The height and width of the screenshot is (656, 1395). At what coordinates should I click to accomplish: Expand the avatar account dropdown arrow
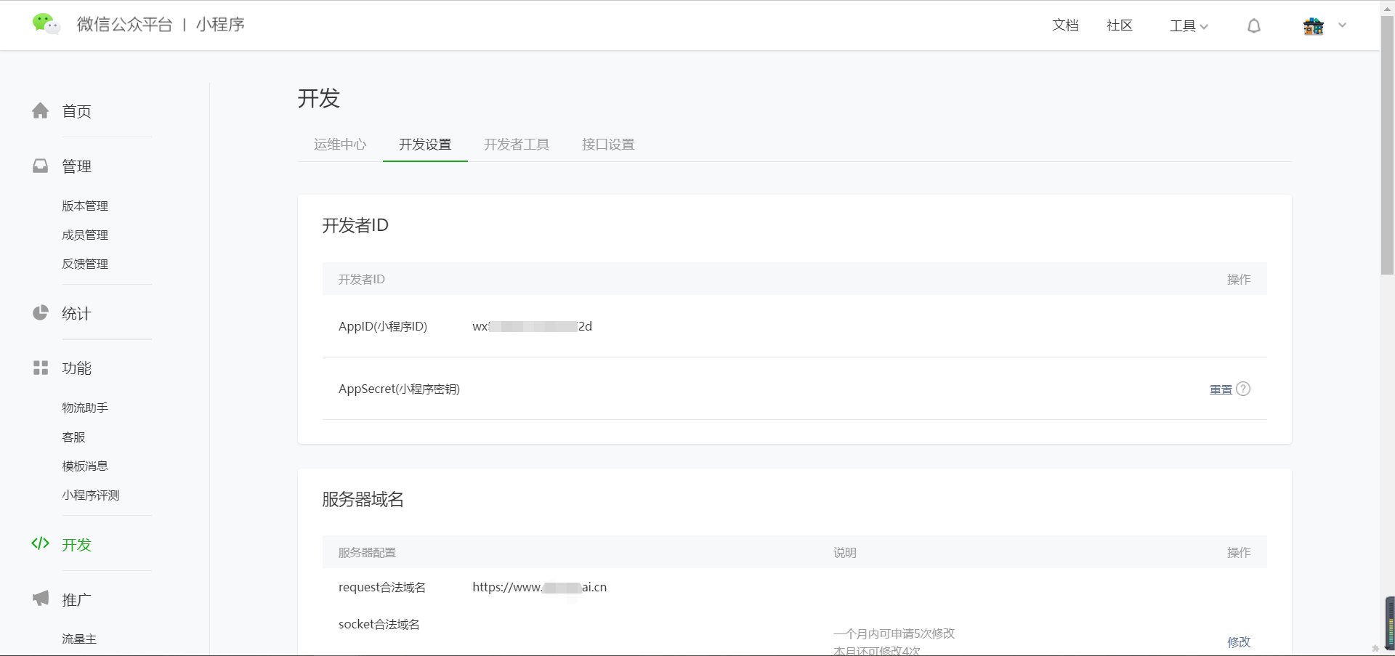click(x=1342, y=25)
